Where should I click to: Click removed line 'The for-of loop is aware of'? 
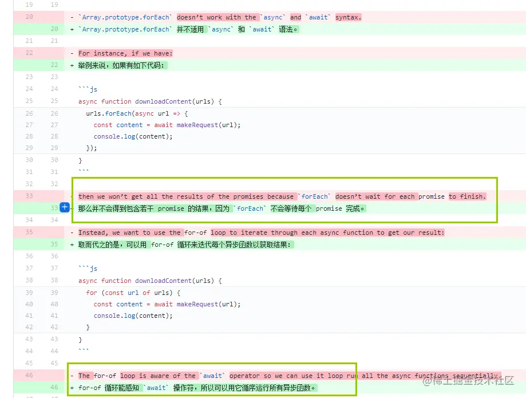290,376
